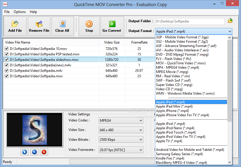
Task: Collapse the Output Format dropdown
Action: [230, 31]
